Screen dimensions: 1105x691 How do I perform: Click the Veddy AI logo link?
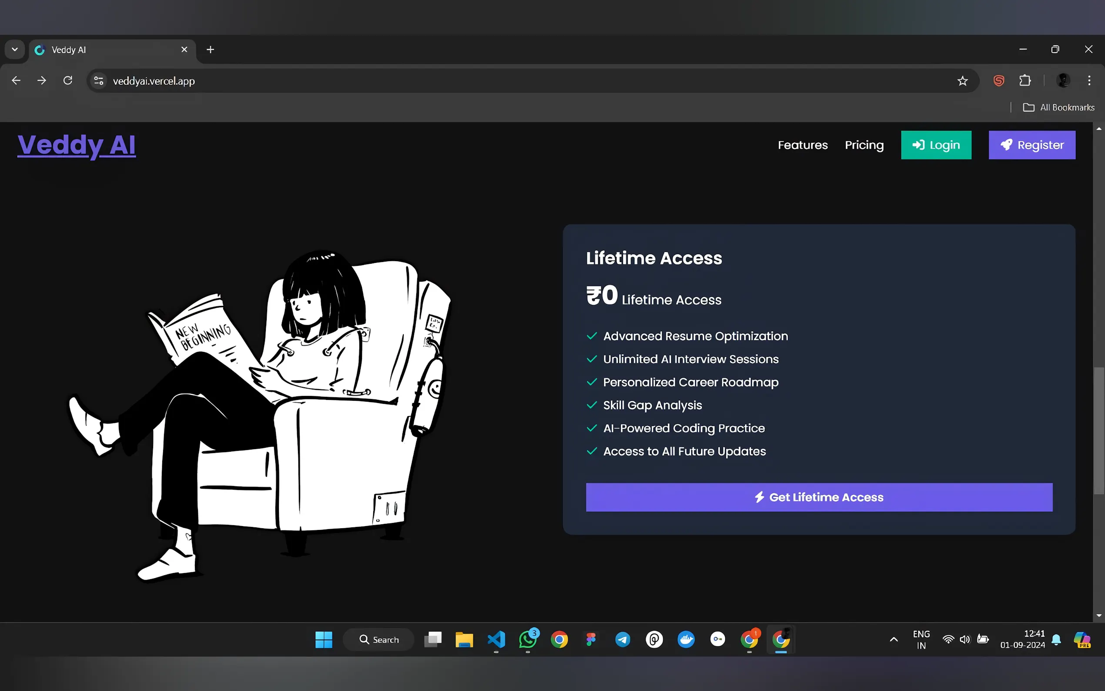click(76, 145)
